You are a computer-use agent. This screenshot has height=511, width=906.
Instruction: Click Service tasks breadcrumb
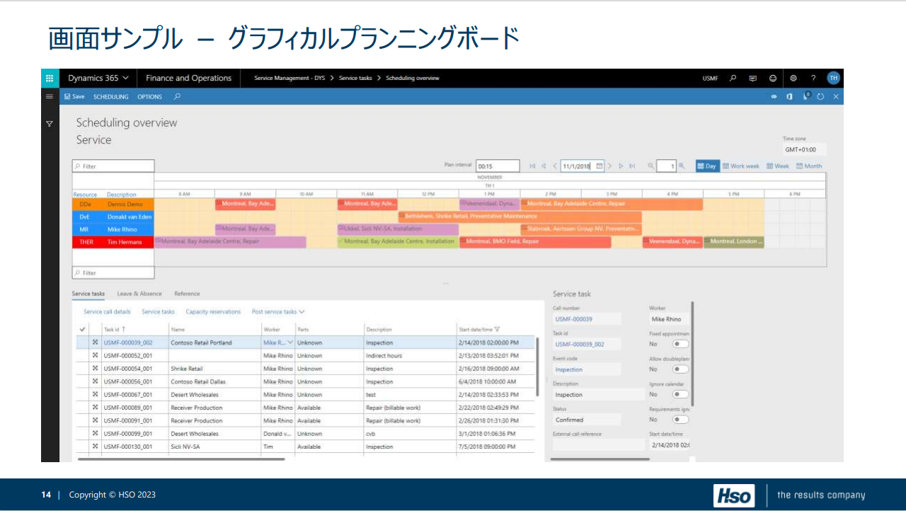[355, 79]
